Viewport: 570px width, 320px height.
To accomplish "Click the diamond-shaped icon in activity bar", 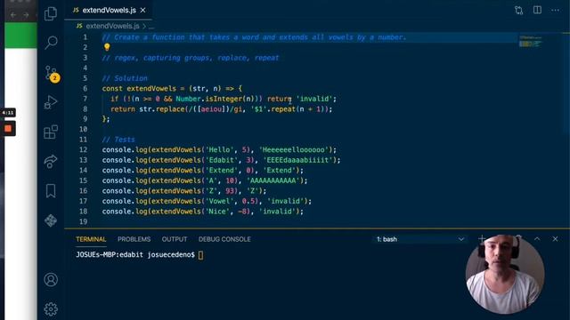I will pyautogui.click(x=51, y=220).
